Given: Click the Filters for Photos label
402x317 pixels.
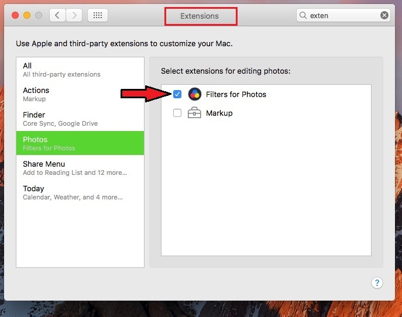Looking at the screenshot, I should [x=236, y=94].
